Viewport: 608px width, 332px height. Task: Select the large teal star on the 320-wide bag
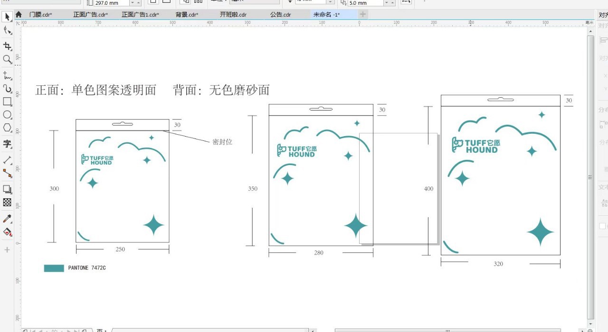541,232
